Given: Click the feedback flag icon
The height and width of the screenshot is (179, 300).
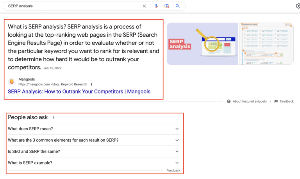Looking at the screenshot, I should 276,101.
